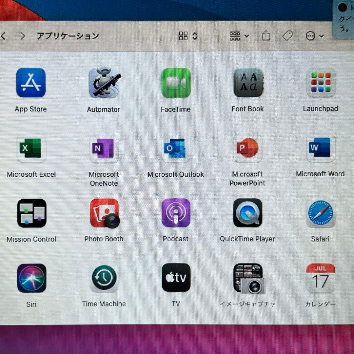Select the Mission Control icon
The image size is (354, 354).
32,213
